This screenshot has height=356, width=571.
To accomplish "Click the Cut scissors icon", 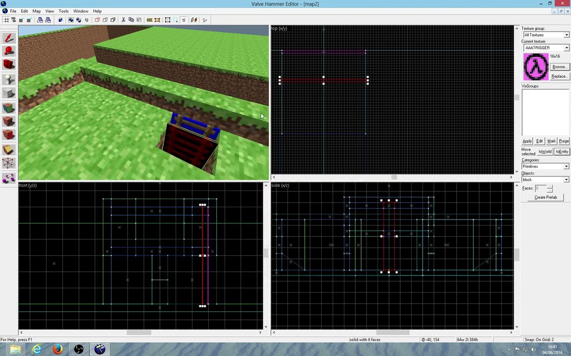I will (x=123, y=20).
